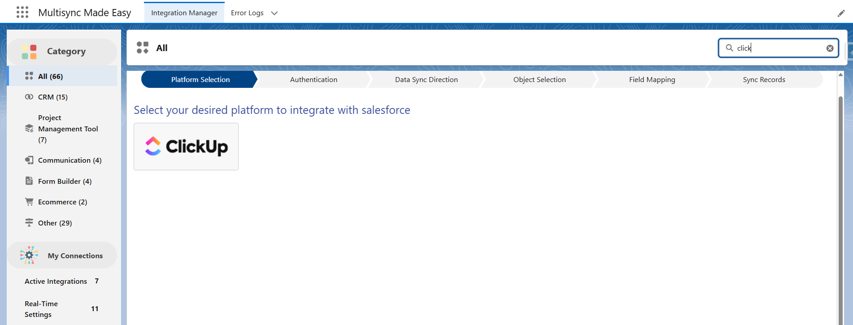853x325 pixels.
Task: Filter by Communication (4) category
Action: click(63, 160)
